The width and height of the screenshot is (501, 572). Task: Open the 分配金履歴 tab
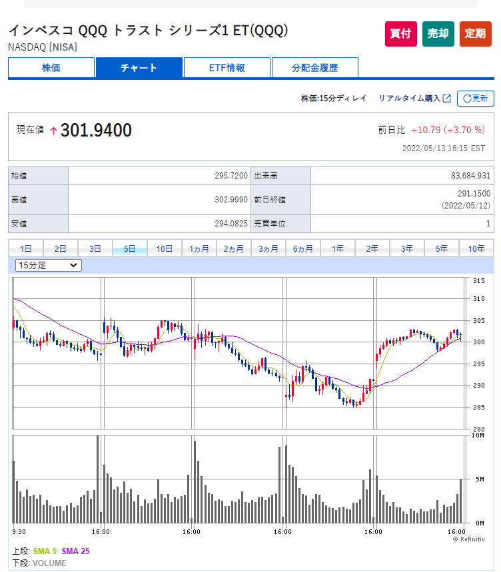click(x=315, y=68)
